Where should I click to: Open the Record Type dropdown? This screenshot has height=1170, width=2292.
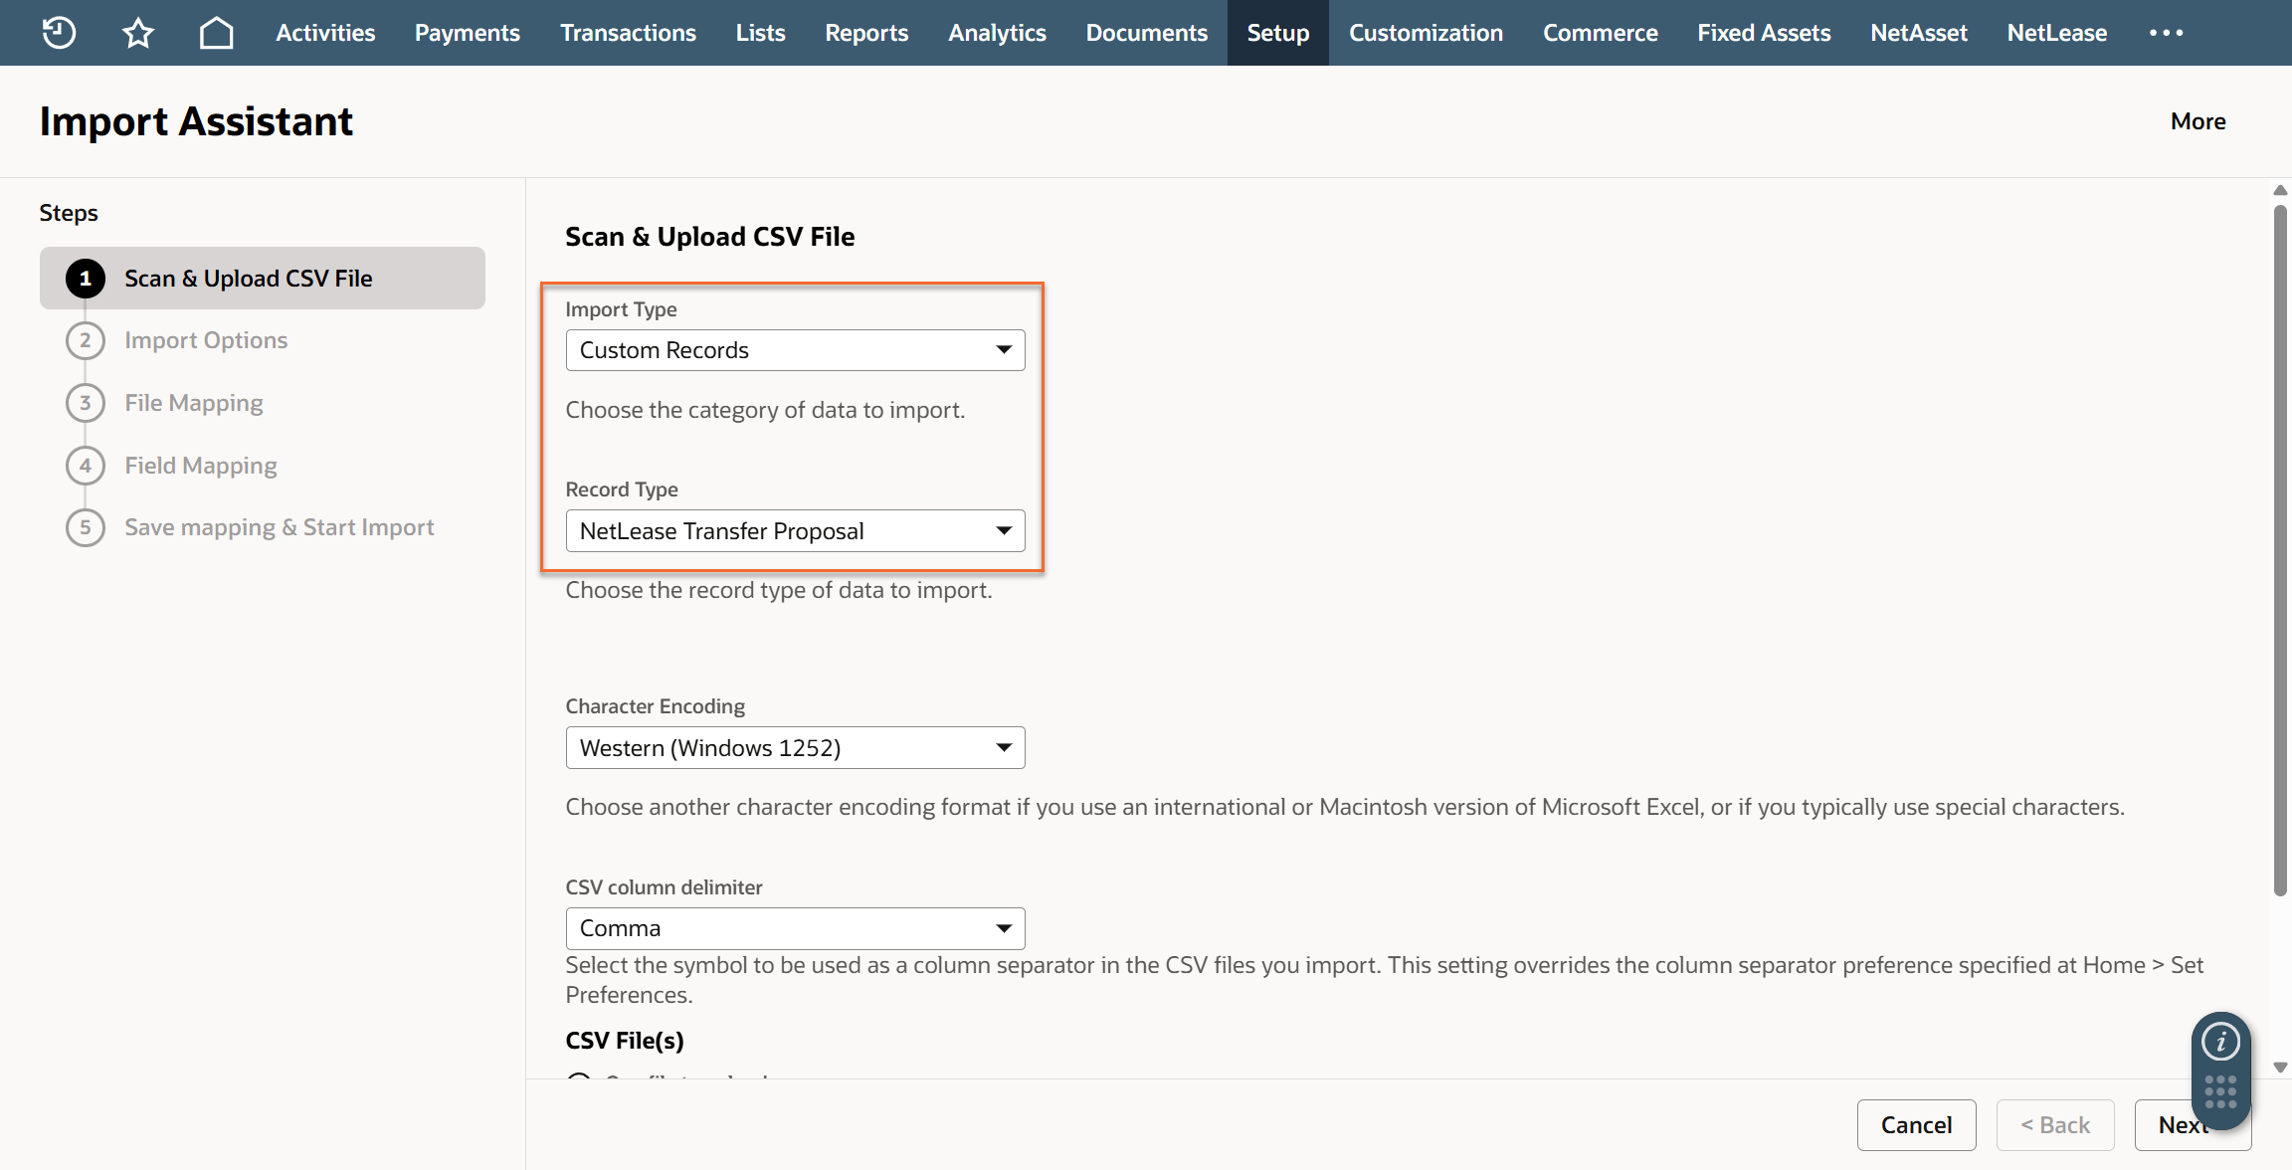pyautogui.click(x=795, y=531)
